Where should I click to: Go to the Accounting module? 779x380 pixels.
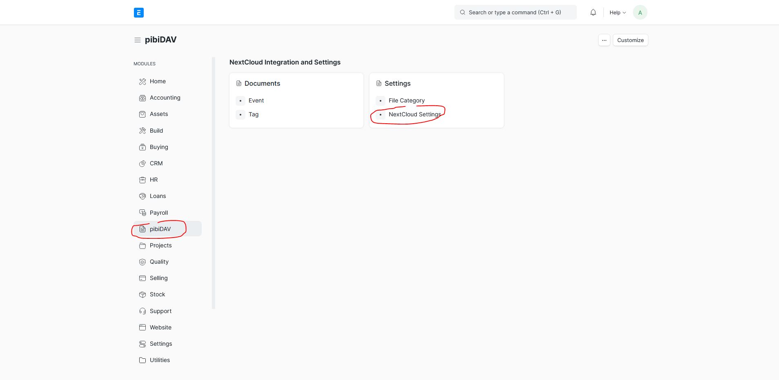pos(165,98)
